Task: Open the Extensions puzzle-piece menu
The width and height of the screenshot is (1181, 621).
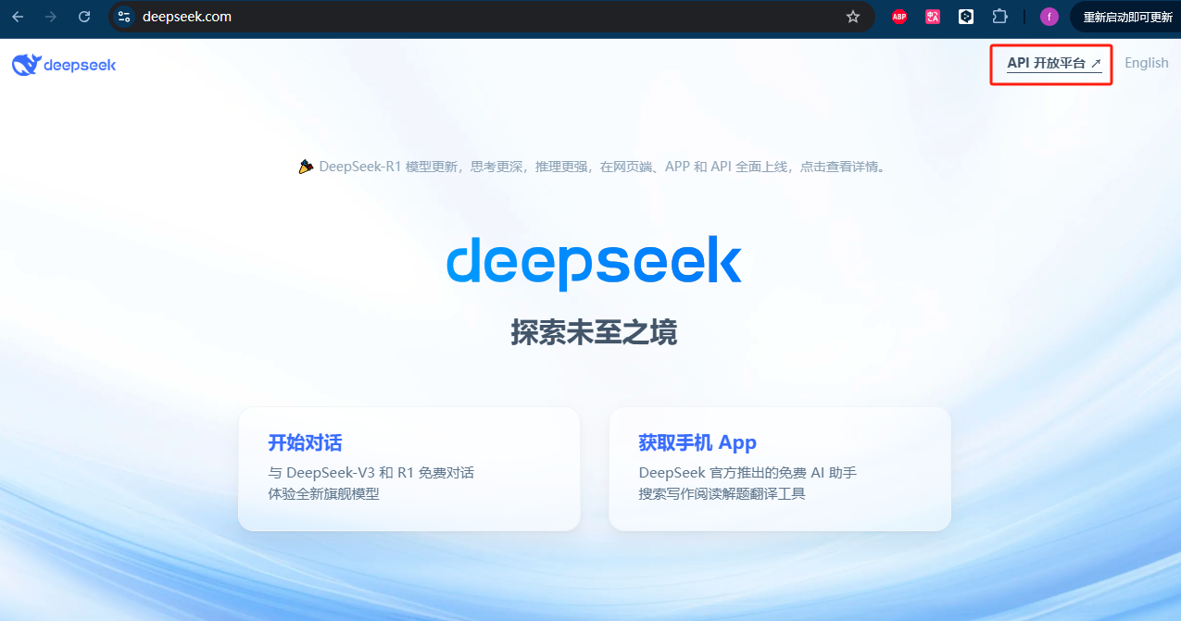Action: pyautogui.click(x=999, y=17)
